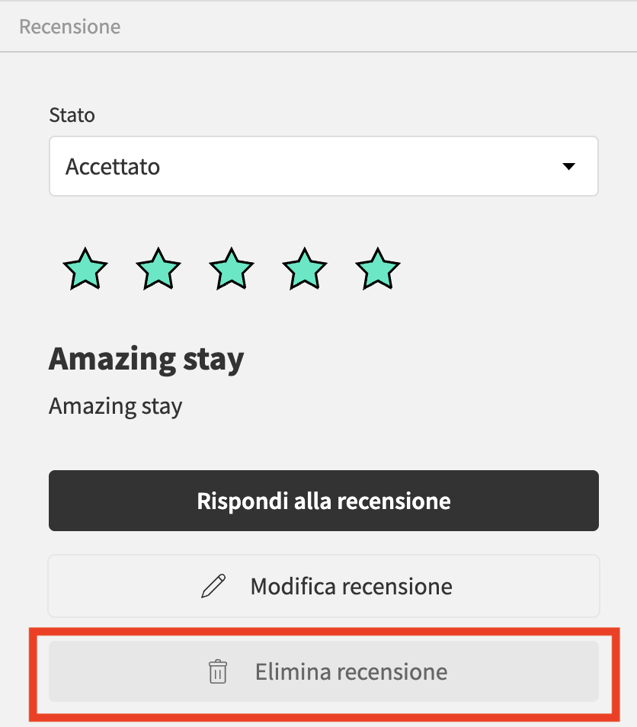Select the fourth rating star

[305, 269]
